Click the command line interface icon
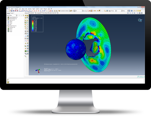 click(8, 82)
